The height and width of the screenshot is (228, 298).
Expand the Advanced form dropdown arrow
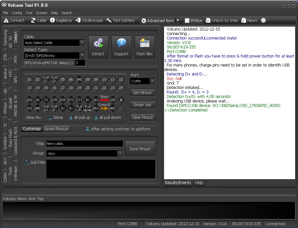click(x=178, y=20)
